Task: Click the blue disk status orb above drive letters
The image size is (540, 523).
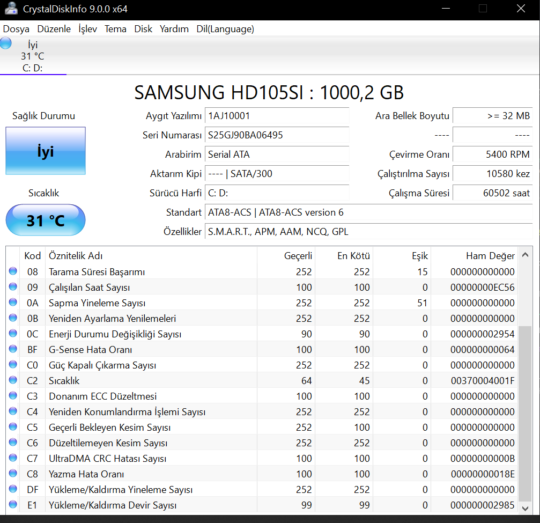Action: [x=6, y=43]
